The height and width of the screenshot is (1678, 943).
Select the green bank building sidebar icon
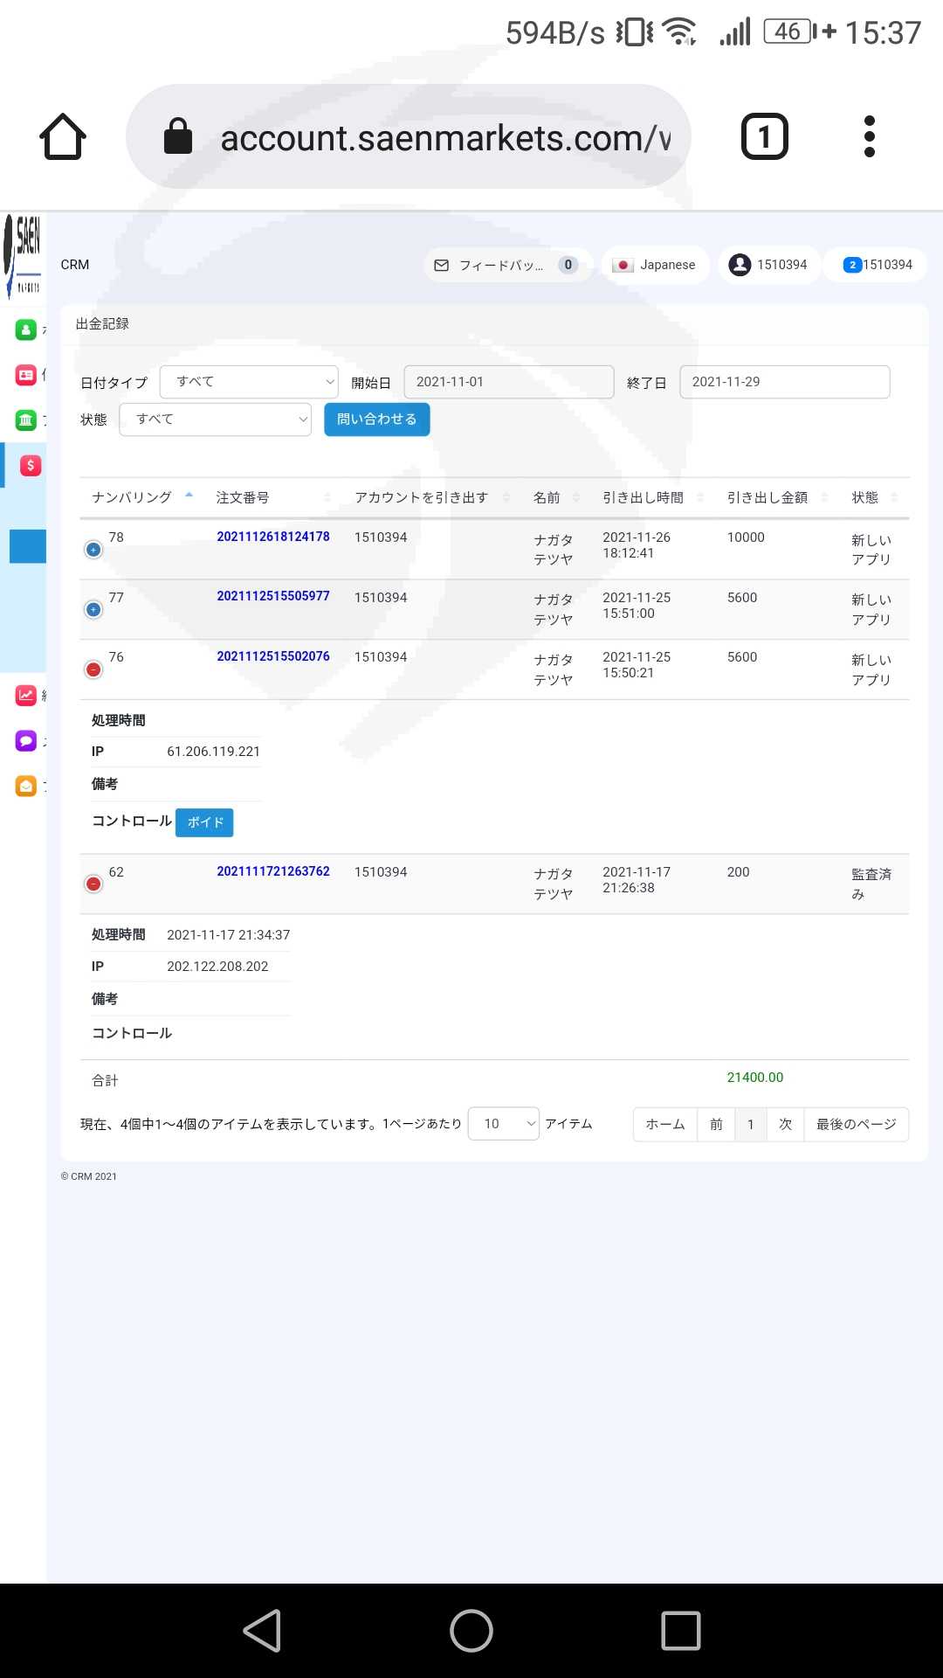pyautogui.click(x=26, y=420)
